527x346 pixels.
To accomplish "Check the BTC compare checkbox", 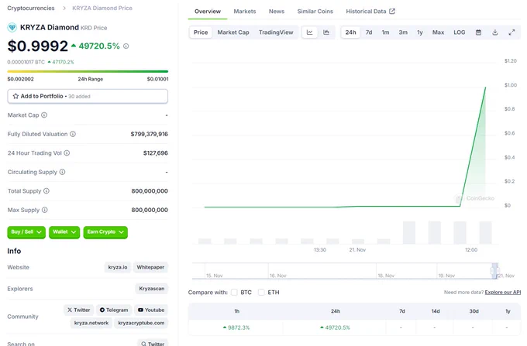I will [x=234, y=293].
